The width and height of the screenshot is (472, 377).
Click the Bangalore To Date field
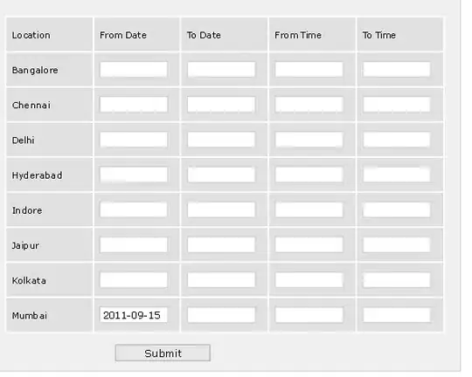click(x=221, y=70)
